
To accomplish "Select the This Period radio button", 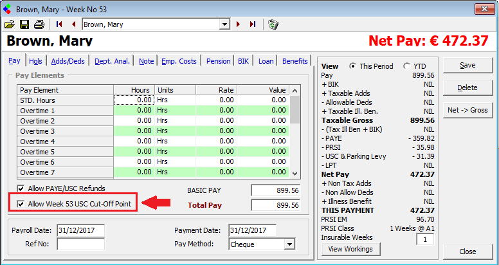I will click(352, 66).
